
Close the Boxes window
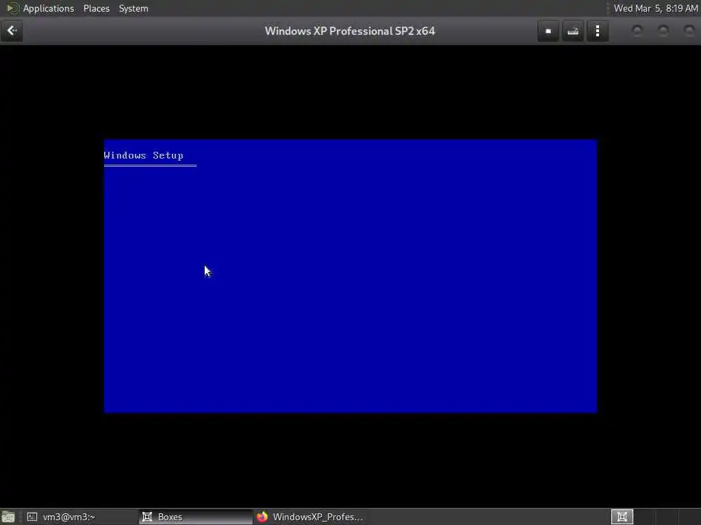[x=689, y=31]
